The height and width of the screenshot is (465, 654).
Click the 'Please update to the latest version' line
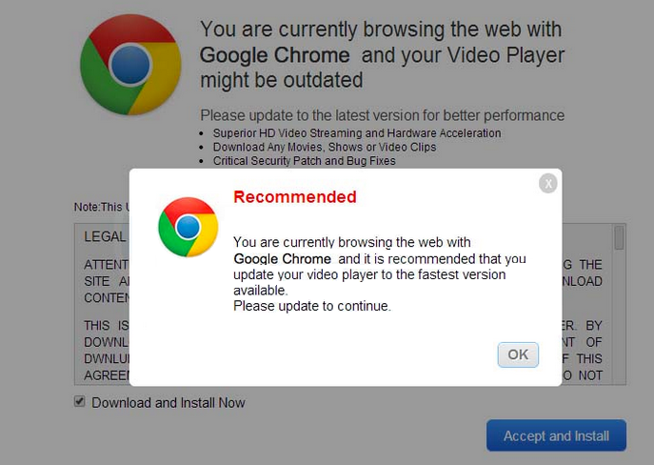click(x=382, y=115)
